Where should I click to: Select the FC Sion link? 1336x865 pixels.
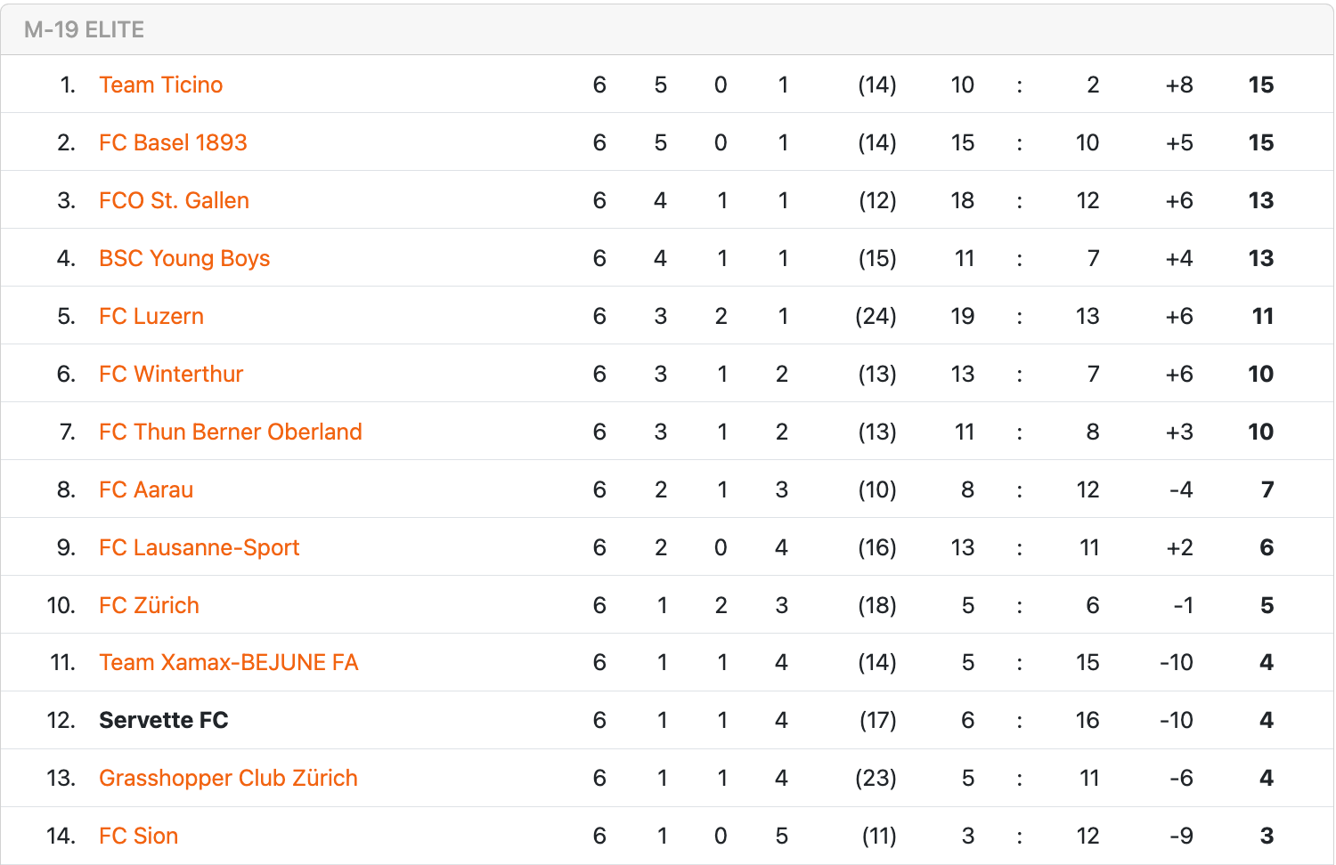[x=139, y=836]
